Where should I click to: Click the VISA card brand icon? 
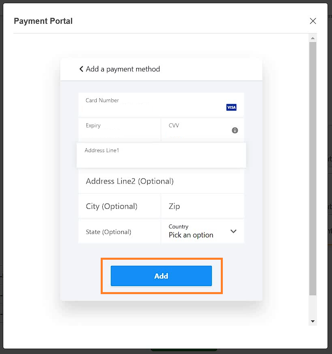click(x=231, y=107)
